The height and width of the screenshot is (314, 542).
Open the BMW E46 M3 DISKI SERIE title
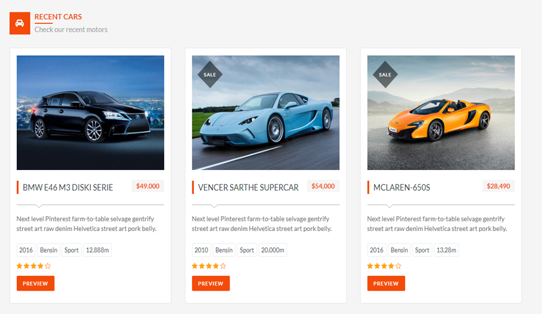pos(67,187)
